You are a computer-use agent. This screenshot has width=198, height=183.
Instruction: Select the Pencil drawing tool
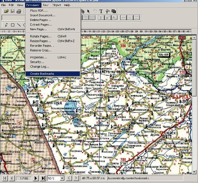[x=6, y=25]
